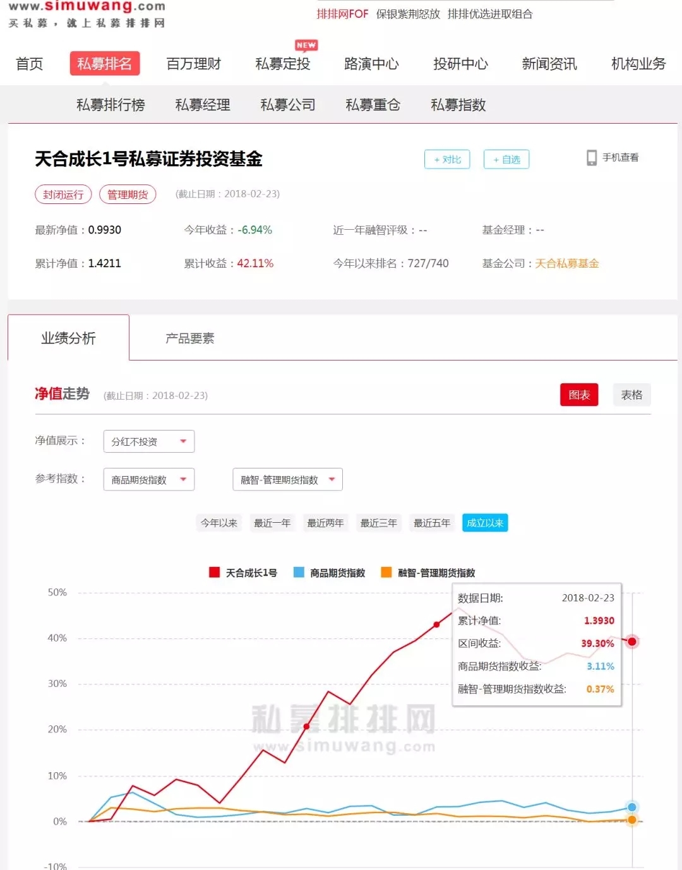
Task: Switch to 表格 table view
Action: pos(631,395)
